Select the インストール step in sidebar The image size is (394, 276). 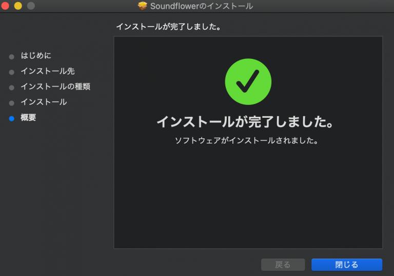pos(44,102)
